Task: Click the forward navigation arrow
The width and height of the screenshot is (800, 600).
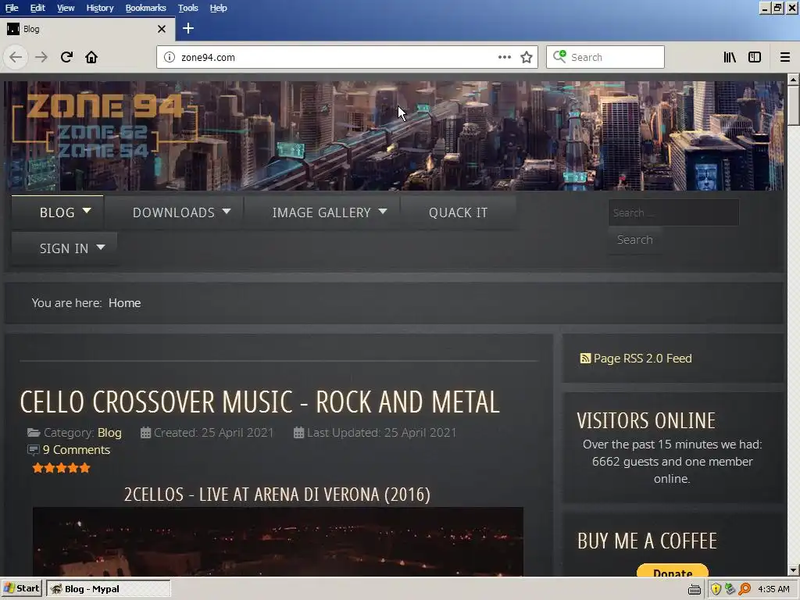Action: click(x=41, y=57)
